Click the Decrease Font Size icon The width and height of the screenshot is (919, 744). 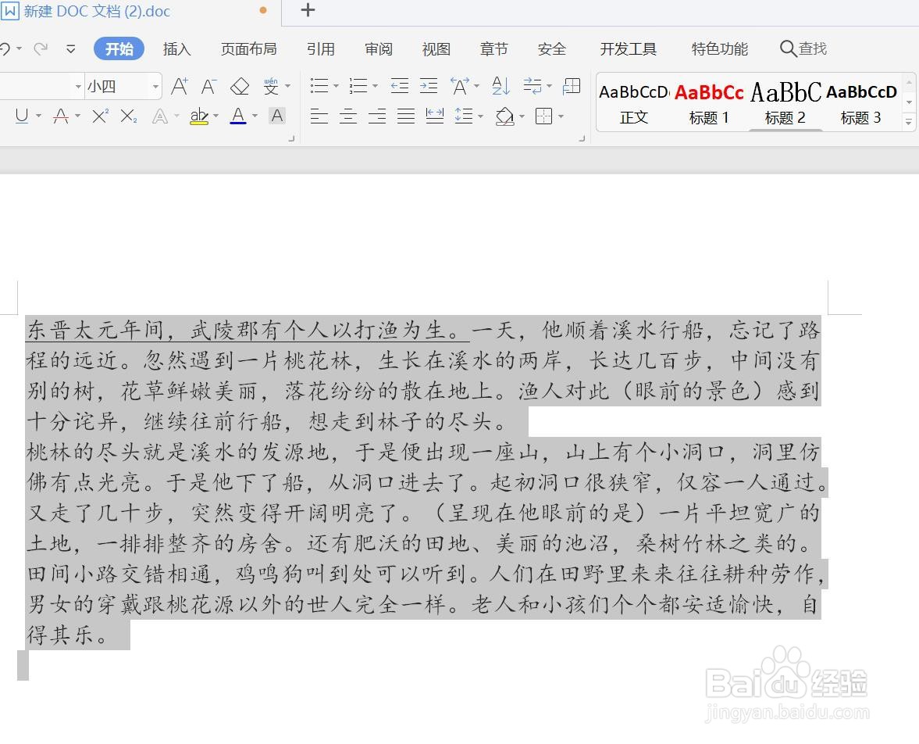coord(208,86)
